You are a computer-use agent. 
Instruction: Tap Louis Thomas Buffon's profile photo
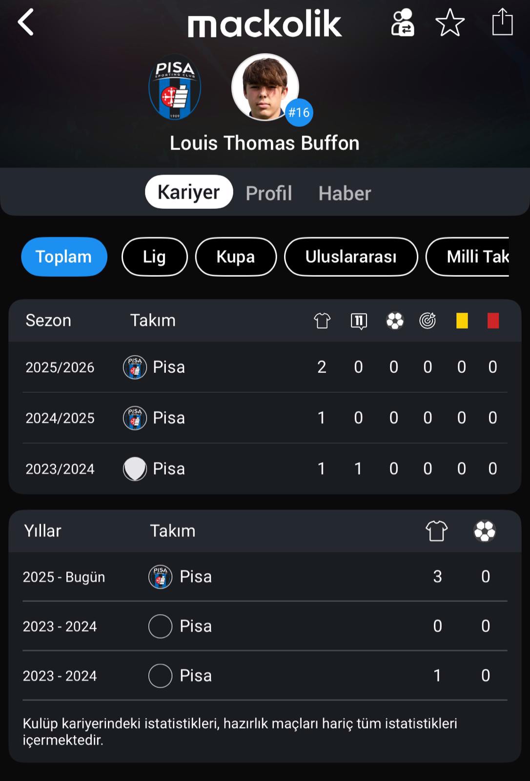(265, 87)
